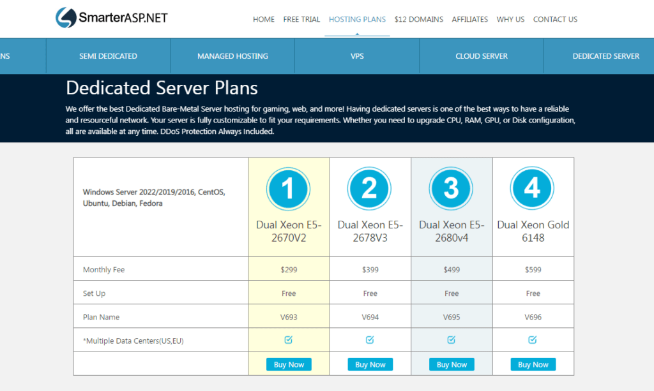Buy Now for the Dual Xeon Gold 6148 plan
Viewport: 654px width, 391px height.
(x=533, y=364)
